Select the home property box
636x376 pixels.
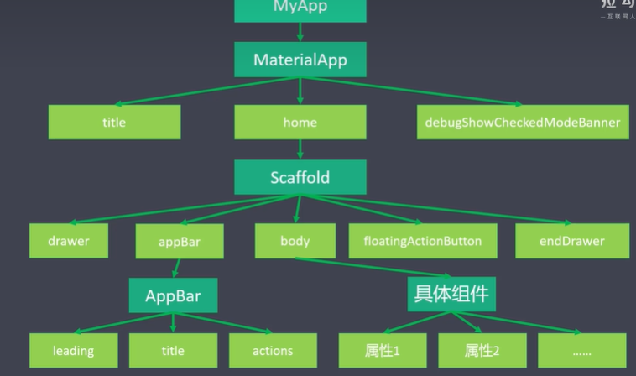click(x=300, y=123)
